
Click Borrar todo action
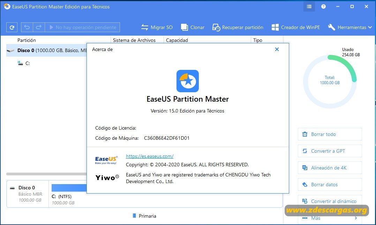coord(330,134)
